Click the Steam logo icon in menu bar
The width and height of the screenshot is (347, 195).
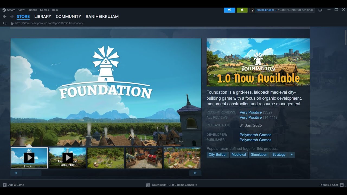[x=4, y=10]
